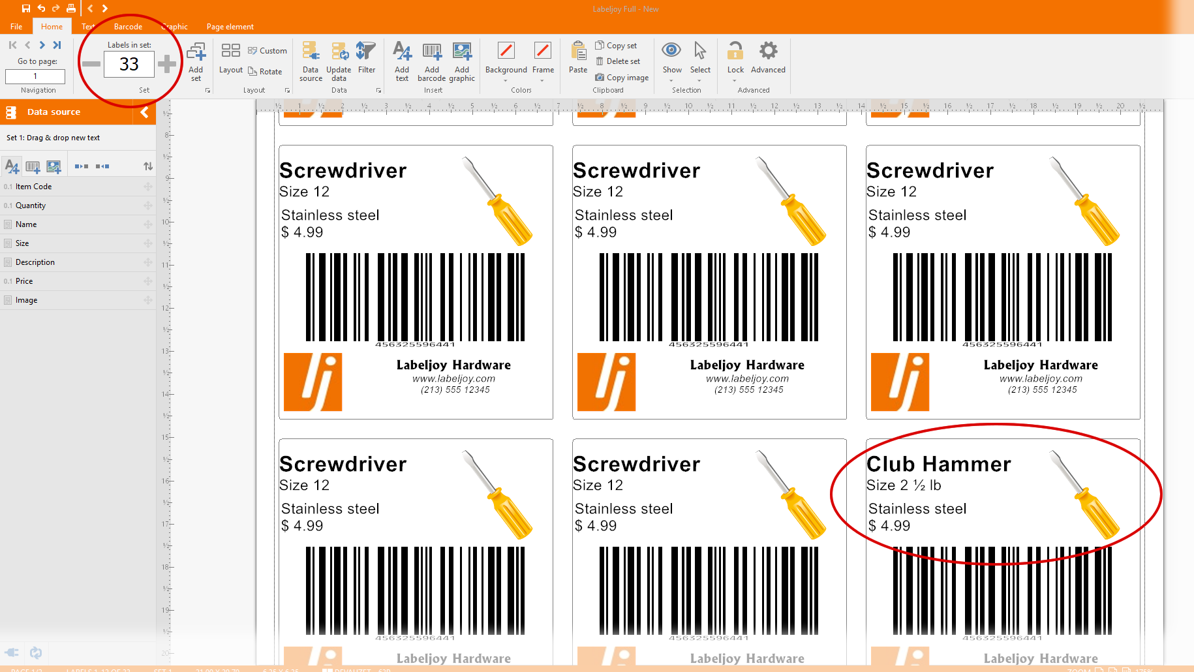The width and height of the screenshot is (1194, 672).
Task: Paste from clipboard
Action: click(578, 59)
